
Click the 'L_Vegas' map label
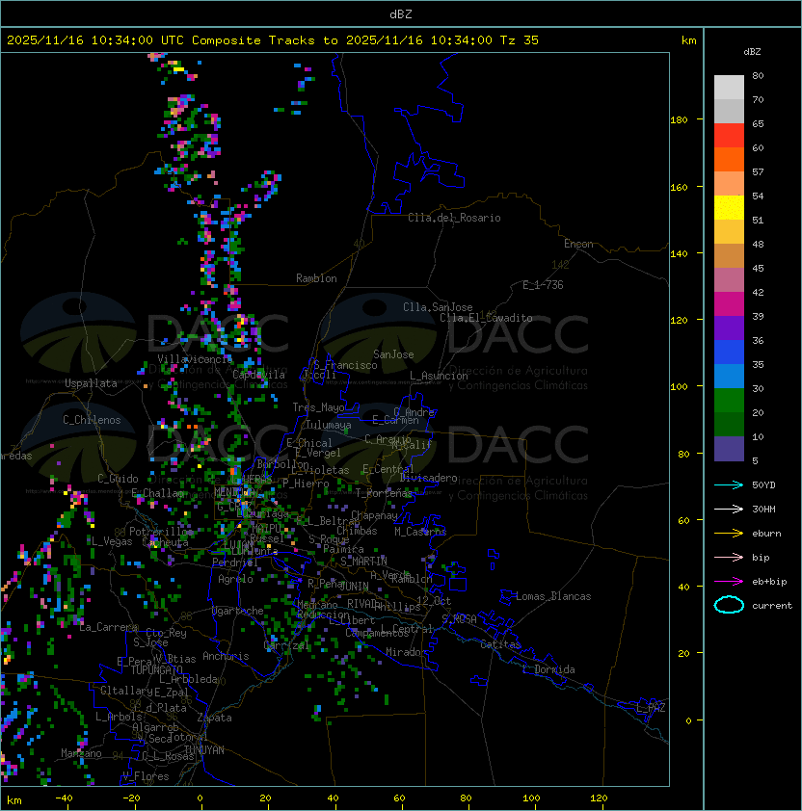point(112,541)
